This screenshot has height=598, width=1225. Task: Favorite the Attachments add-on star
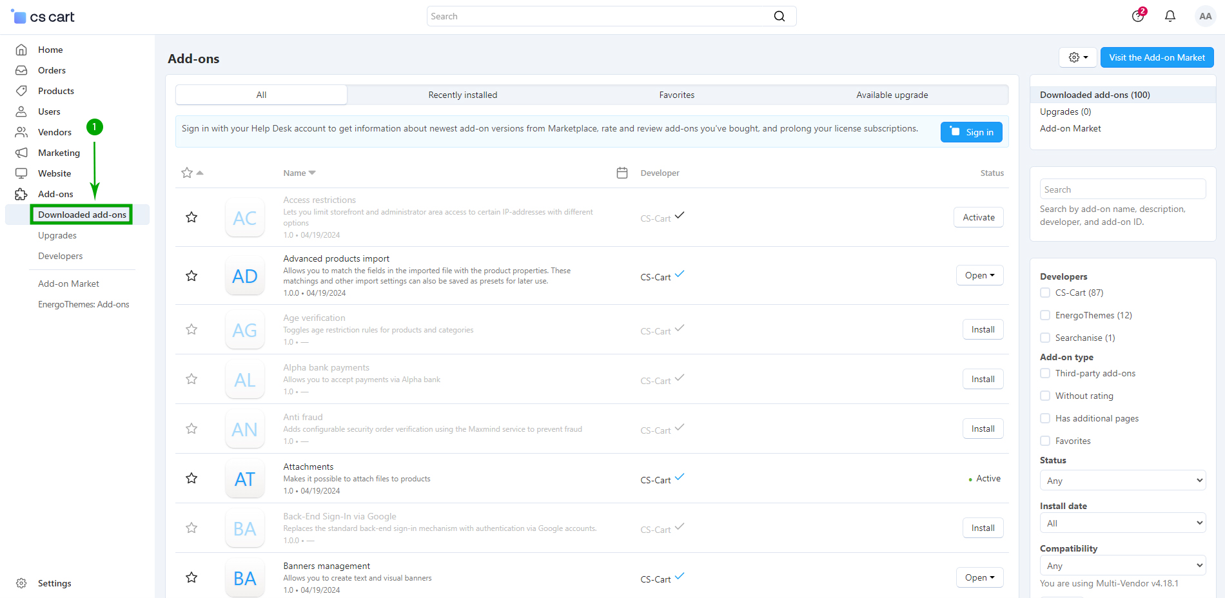(x=191, y=478)
